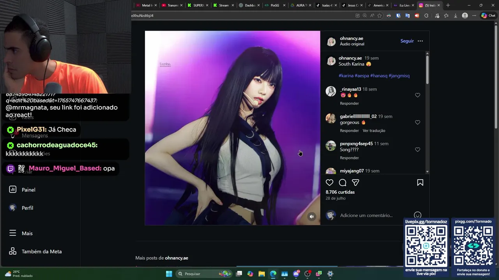Open the Windows Start menu
Screen dimensions: 499x280
click(169, 274)
